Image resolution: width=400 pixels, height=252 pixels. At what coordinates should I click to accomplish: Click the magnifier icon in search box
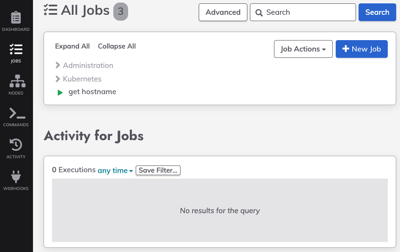[259, 13]
